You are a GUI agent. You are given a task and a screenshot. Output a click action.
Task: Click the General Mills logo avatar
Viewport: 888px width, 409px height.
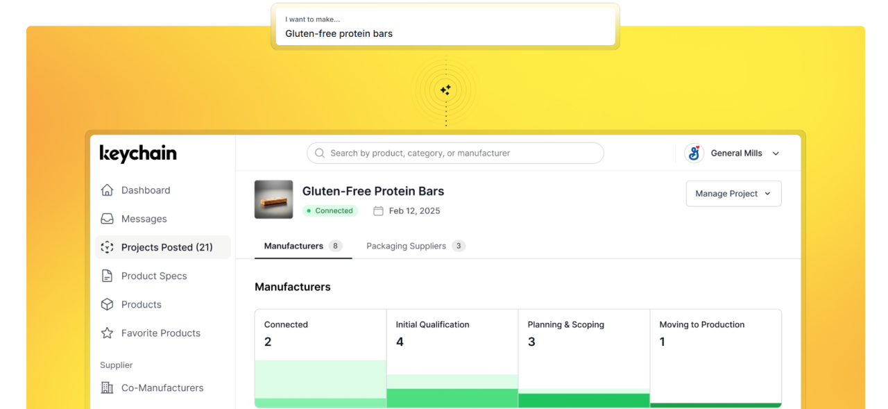click(694, 153)
